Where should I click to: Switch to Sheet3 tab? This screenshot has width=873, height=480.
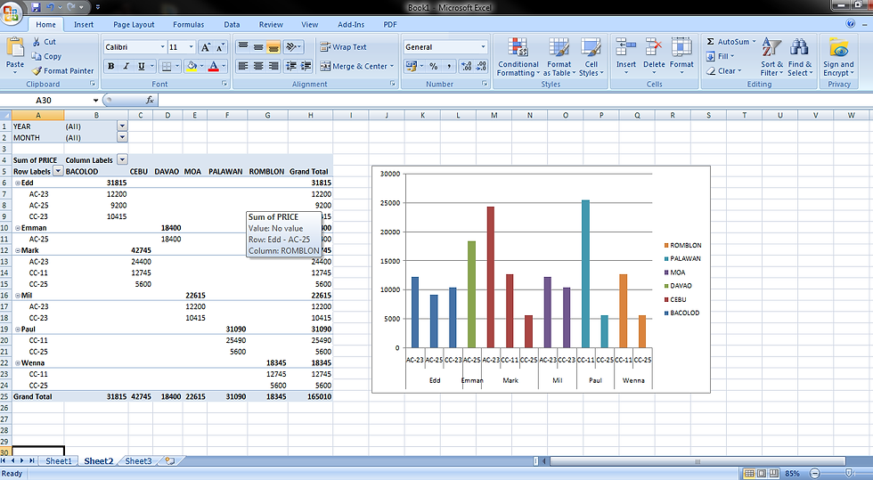(138, 461)
